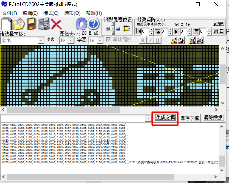Click the save-as floppy disk icon
This screenshot has height=183, width=229.
(44, 24)
